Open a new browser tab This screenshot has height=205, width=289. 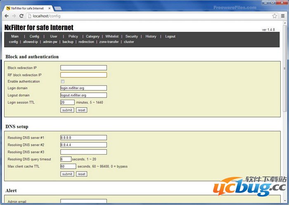(x=58, y=8)
